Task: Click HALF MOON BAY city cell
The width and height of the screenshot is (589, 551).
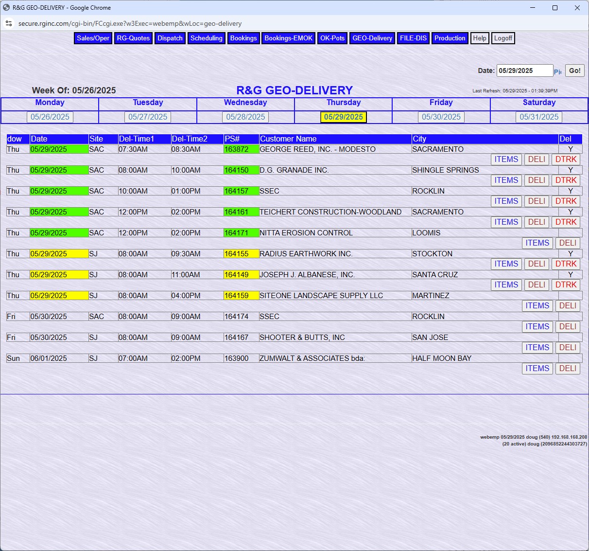Action: pyautogui.click(x=485, y=358)
